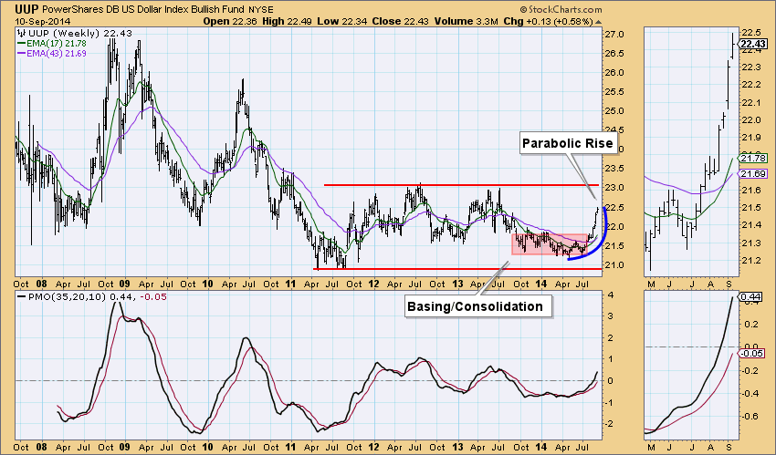Click the date 10-Sep-2014
This screenshot has width=776, height=455.
point(43,22)
